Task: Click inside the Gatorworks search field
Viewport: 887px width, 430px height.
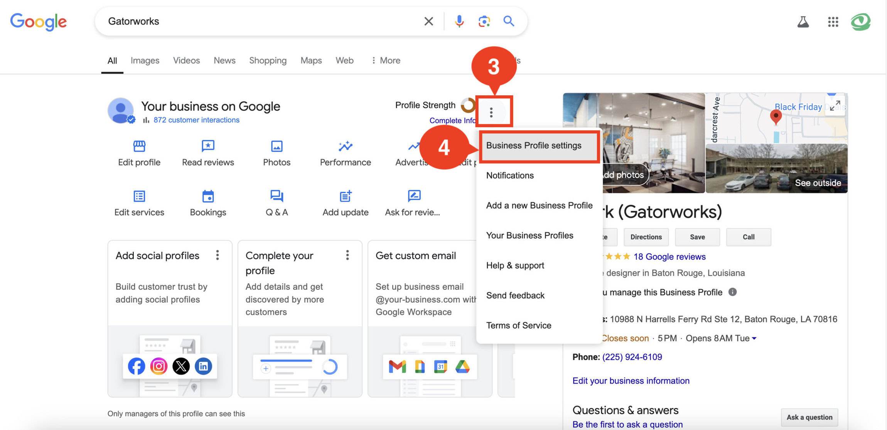Action: 262,21
